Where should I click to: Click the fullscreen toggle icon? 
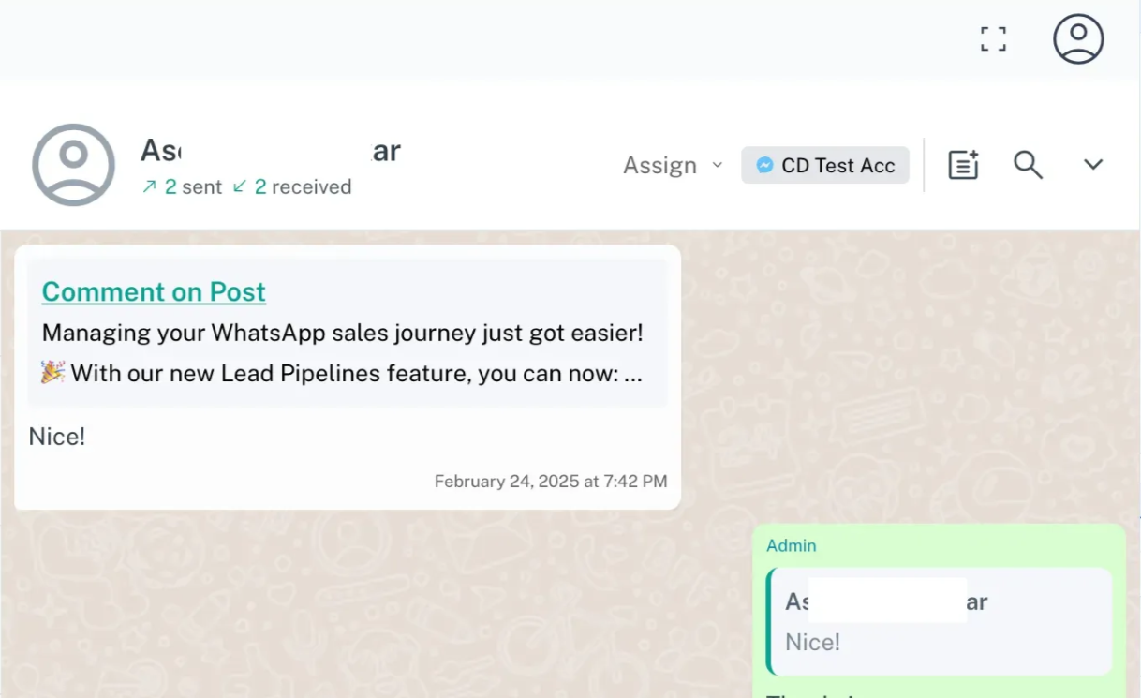993,39
